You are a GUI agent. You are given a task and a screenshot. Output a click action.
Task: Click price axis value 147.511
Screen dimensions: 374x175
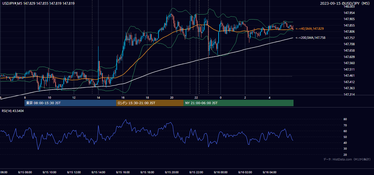click(349, 69)
